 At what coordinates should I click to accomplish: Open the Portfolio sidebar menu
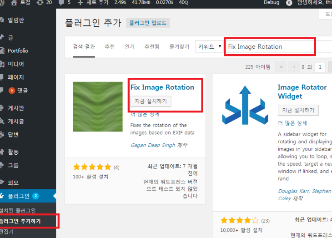click(x=17, y=51)
